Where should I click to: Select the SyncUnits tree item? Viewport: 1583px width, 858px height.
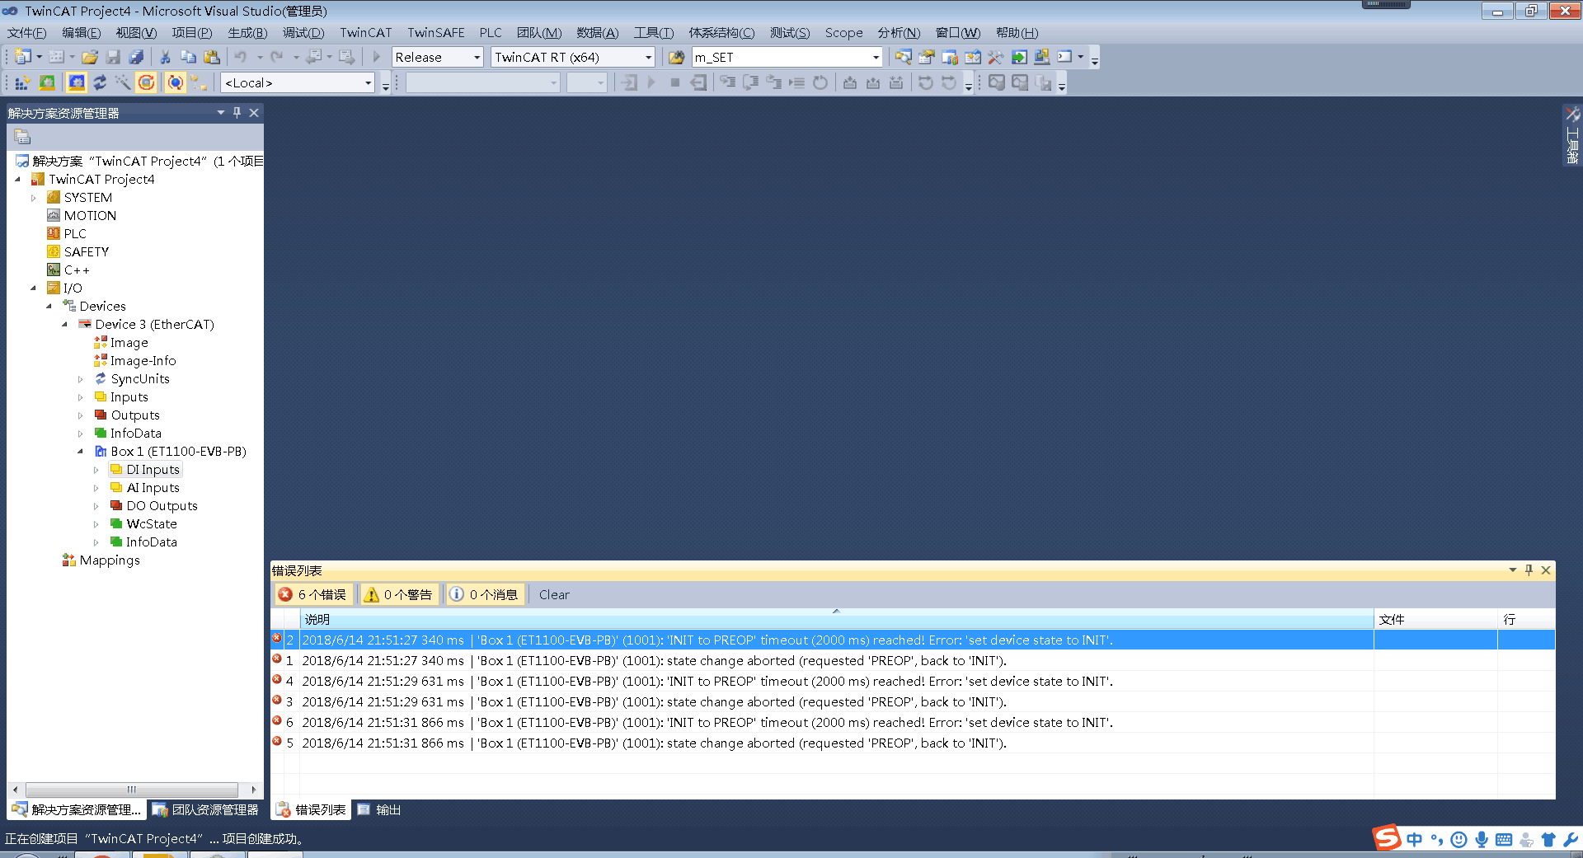point(140,379)
